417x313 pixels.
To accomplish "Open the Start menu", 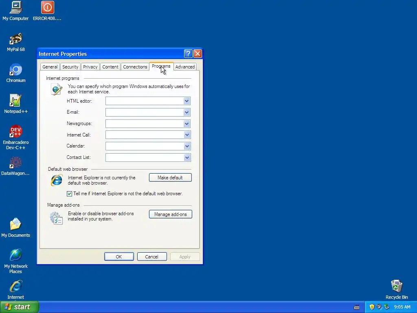I will pos(20,307).
